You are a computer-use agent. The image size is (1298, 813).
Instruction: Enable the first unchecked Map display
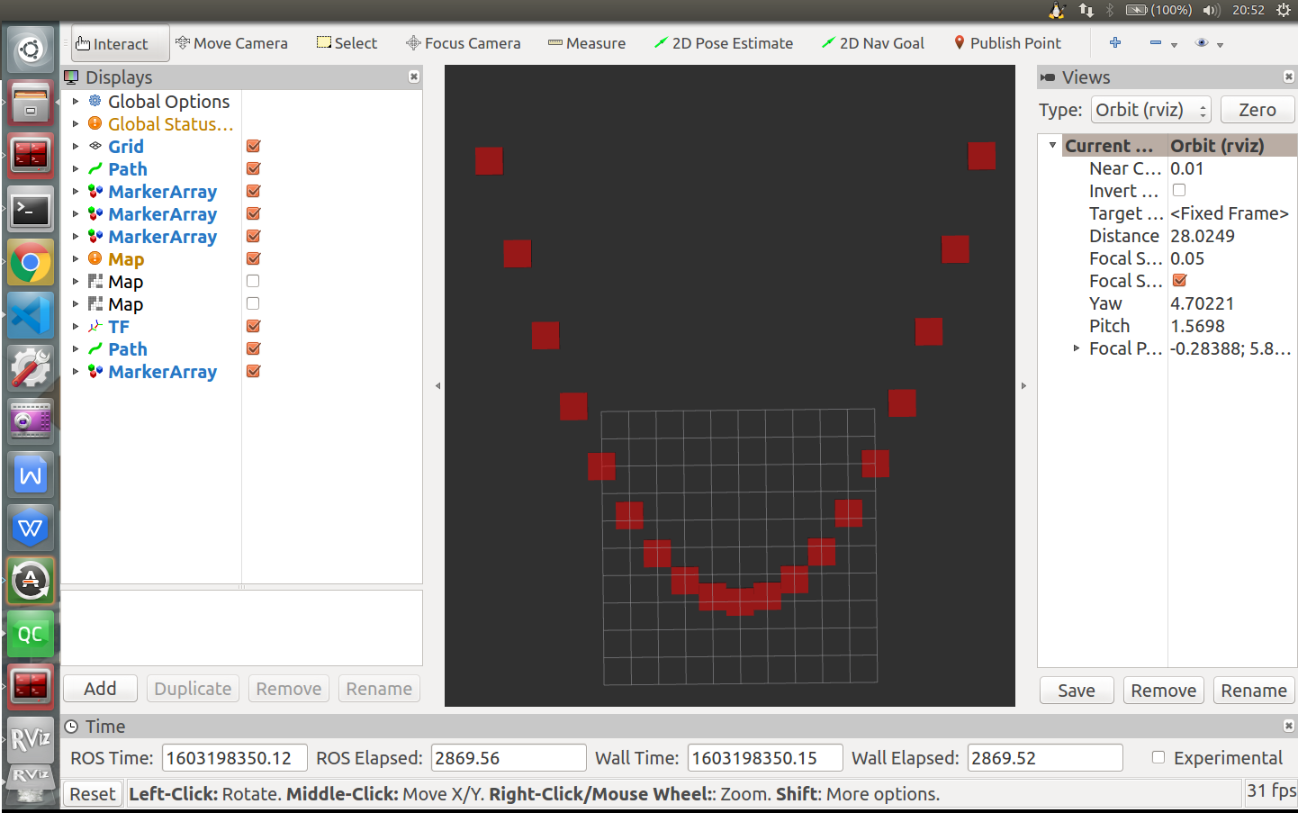253,280
